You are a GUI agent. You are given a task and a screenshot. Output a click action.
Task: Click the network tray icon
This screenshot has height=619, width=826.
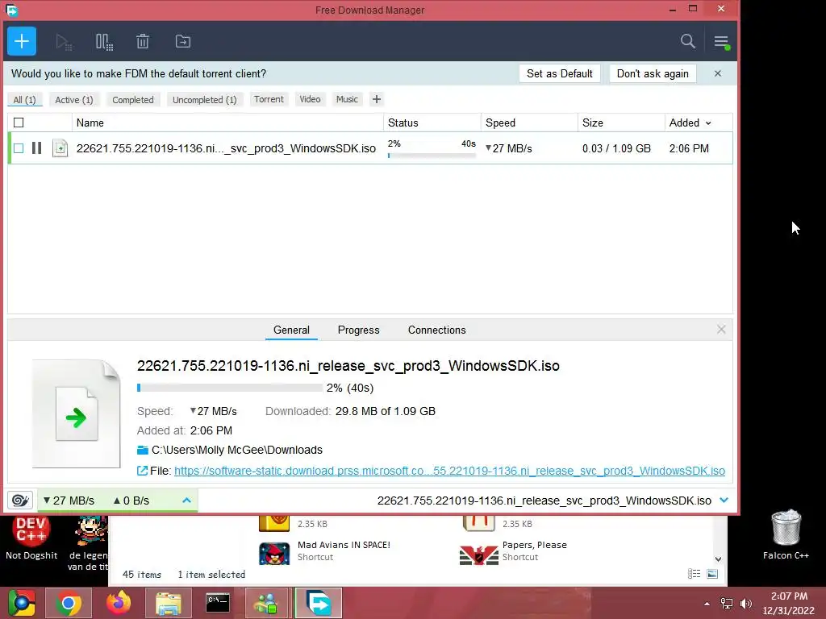click(x=727, y=603)
